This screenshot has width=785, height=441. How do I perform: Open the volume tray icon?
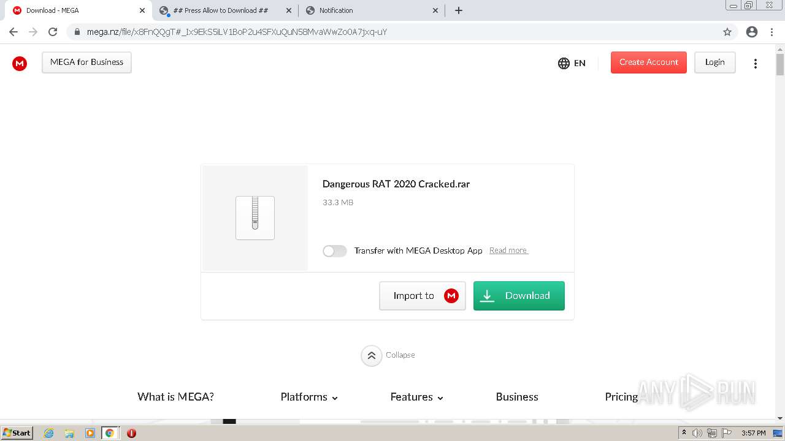pos(697,433)
